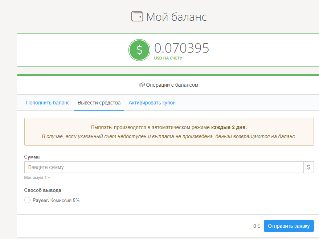The width and height of the screenshot is (319, 239).
Task: Click the 0 $ total next to submit
Action: pyautogui.click(x=257, y=226)
